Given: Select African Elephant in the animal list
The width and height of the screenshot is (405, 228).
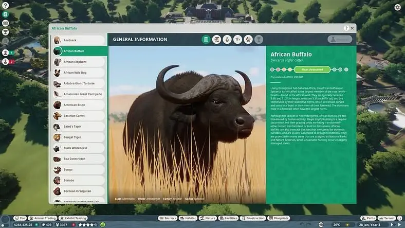Looking at the screenshot, I should [79, 62].
